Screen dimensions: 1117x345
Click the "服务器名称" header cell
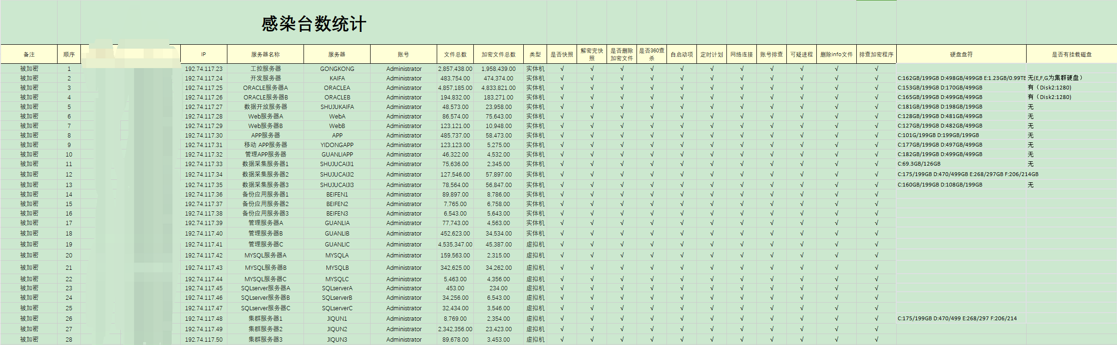pyautogui.click(x=265, y=54)
